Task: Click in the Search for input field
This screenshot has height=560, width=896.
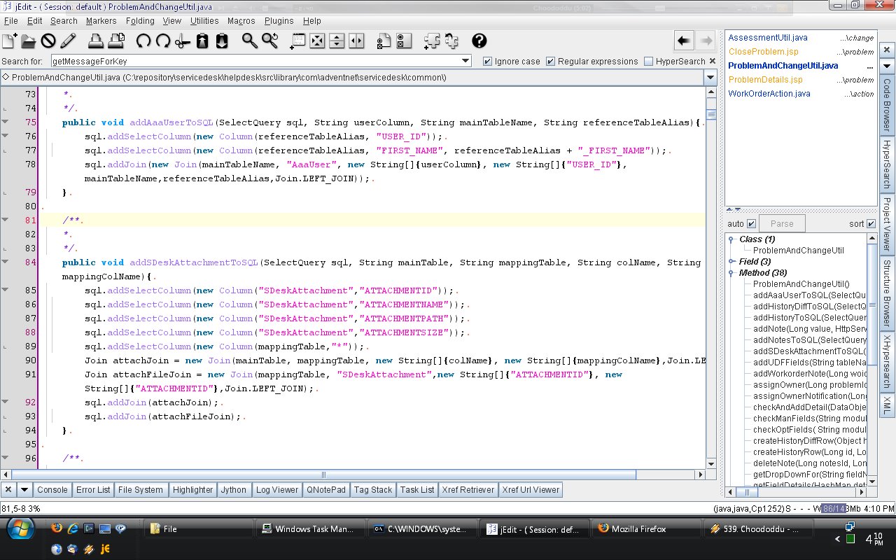Action: (256, 61)
